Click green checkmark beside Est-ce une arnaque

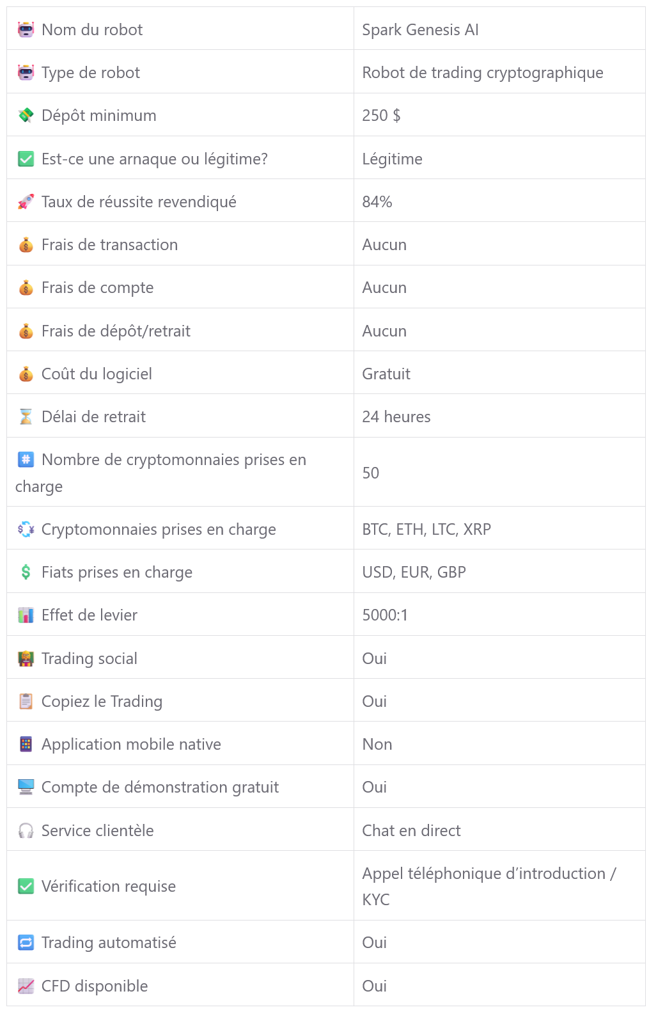26,159
